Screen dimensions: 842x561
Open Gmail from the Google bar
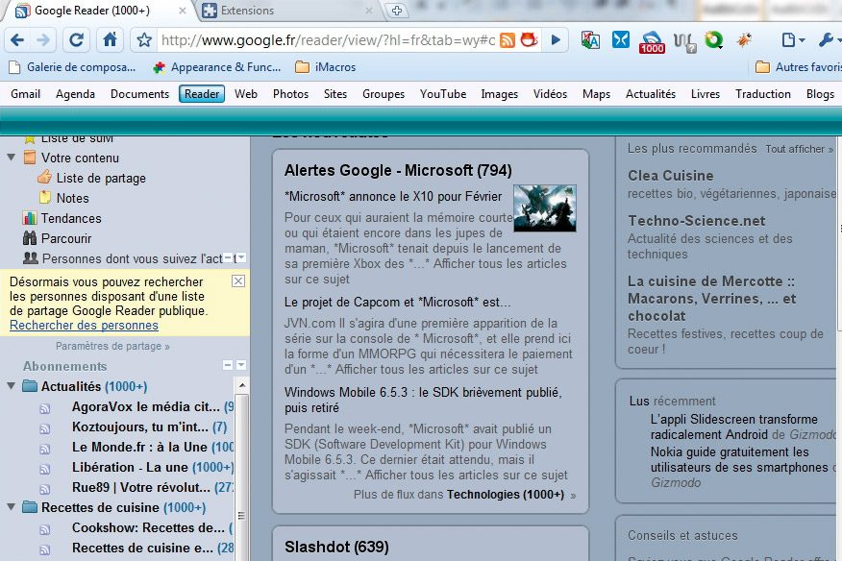click(25, 94)
